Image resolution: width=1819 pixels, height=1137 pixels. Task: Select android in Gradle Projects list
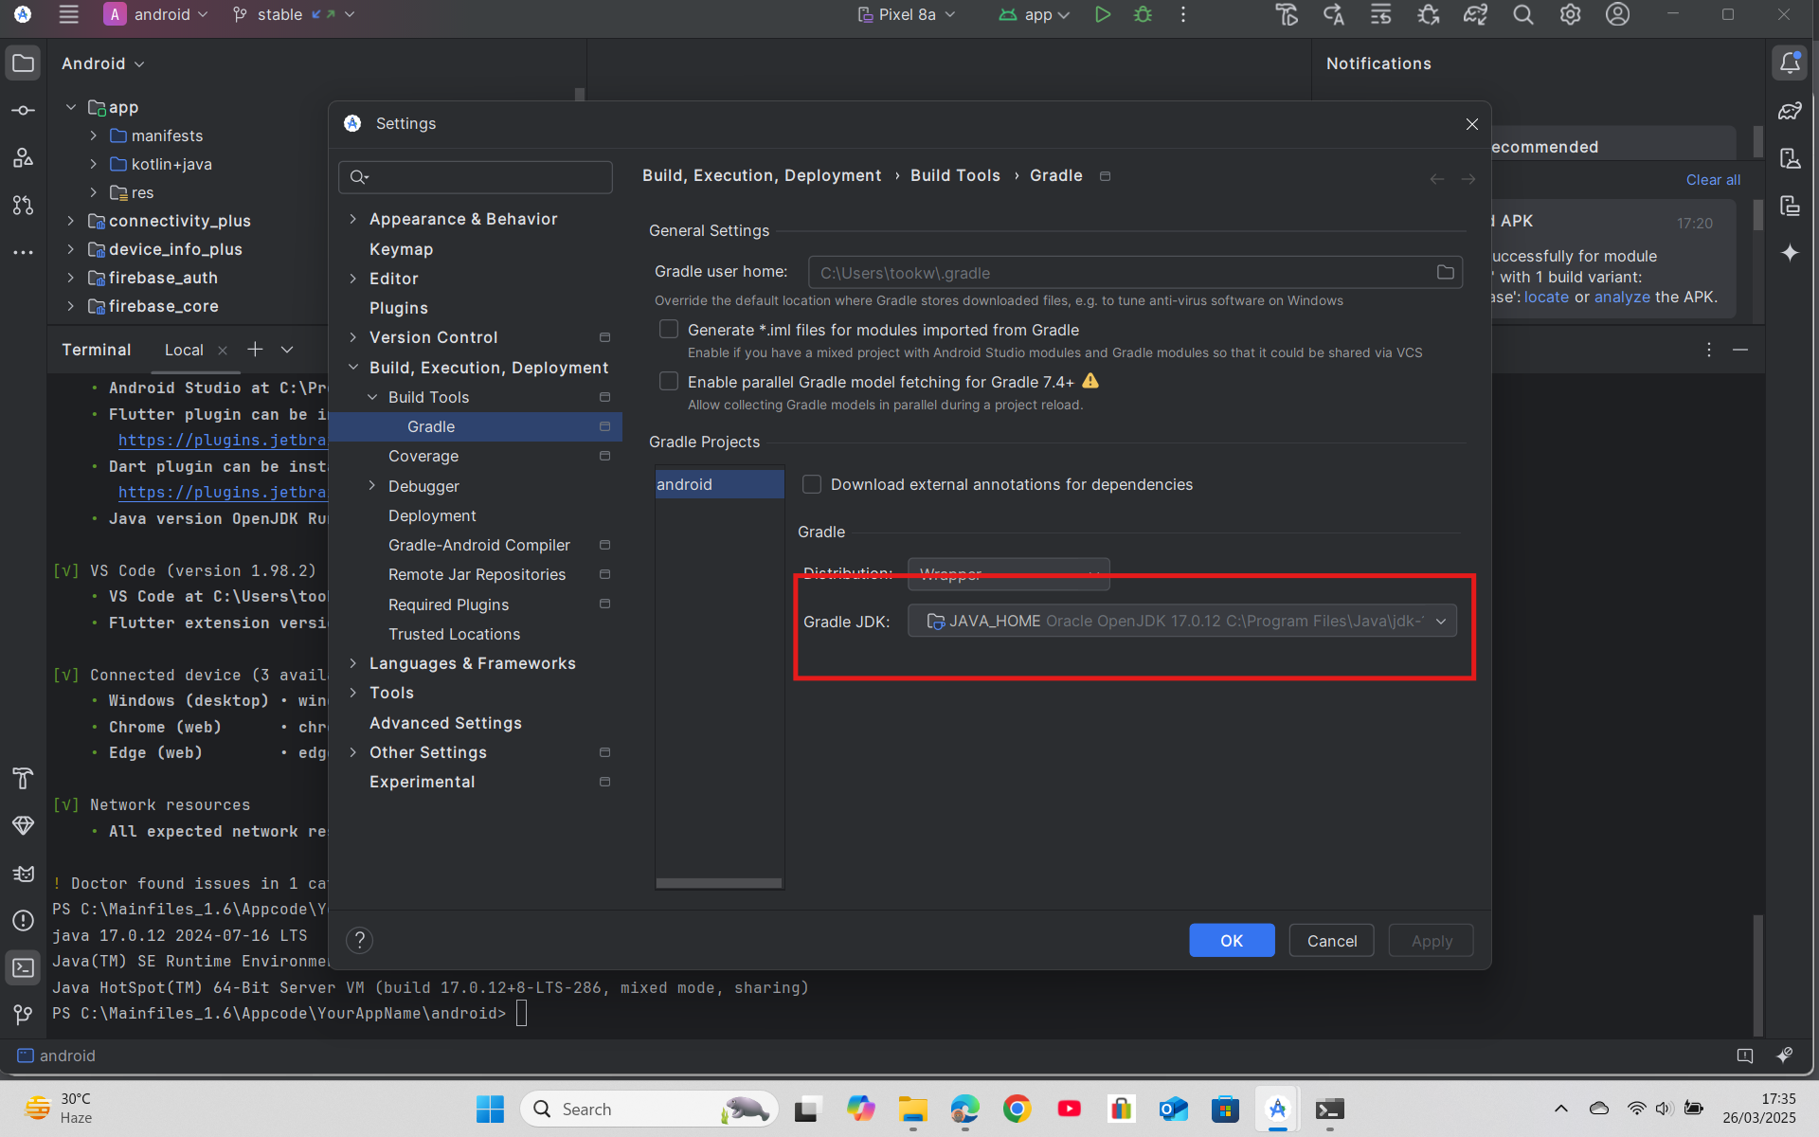click(x=719, y=484)
